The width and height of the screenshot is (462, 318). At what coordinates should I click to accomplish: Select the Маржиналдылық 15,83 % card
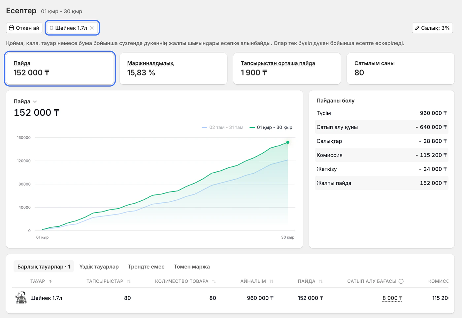(x=173, y=69)
